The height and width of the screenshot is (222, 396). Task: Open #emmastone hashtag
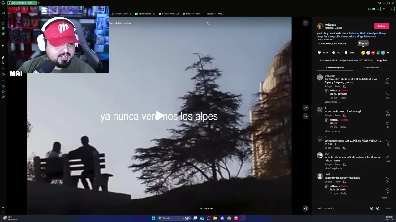tap(349, 36)
